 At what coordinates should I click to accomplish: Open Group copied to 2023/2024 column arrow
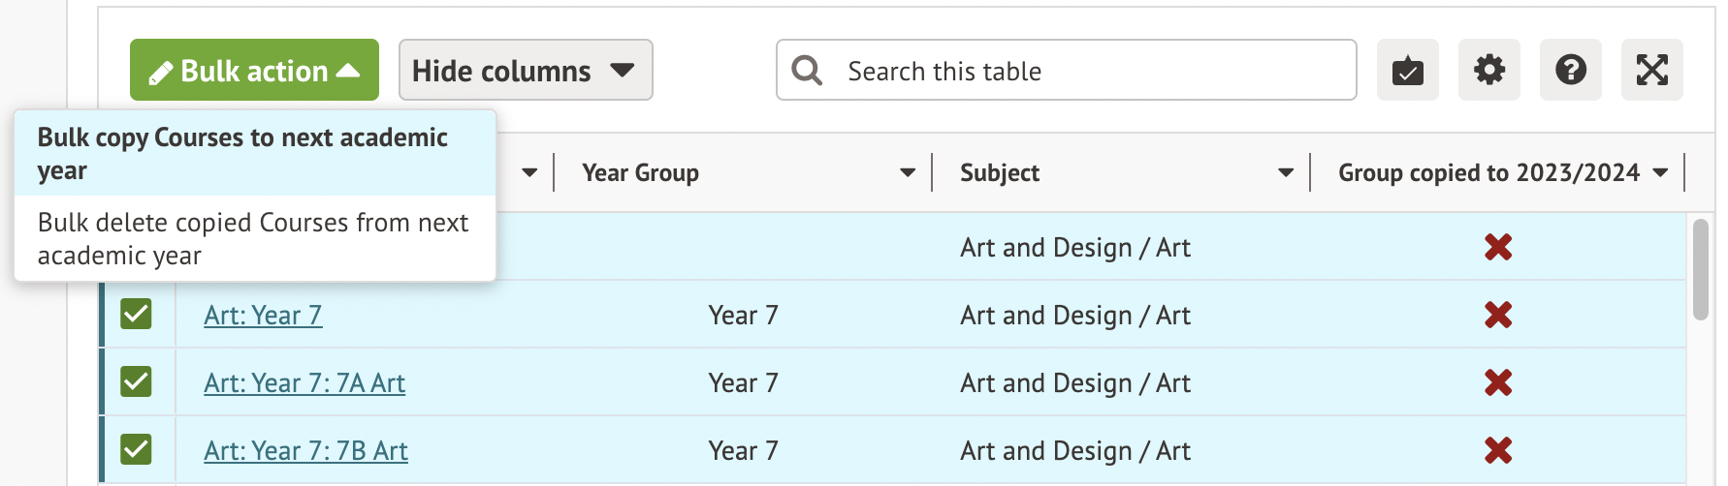point(1660,173)
